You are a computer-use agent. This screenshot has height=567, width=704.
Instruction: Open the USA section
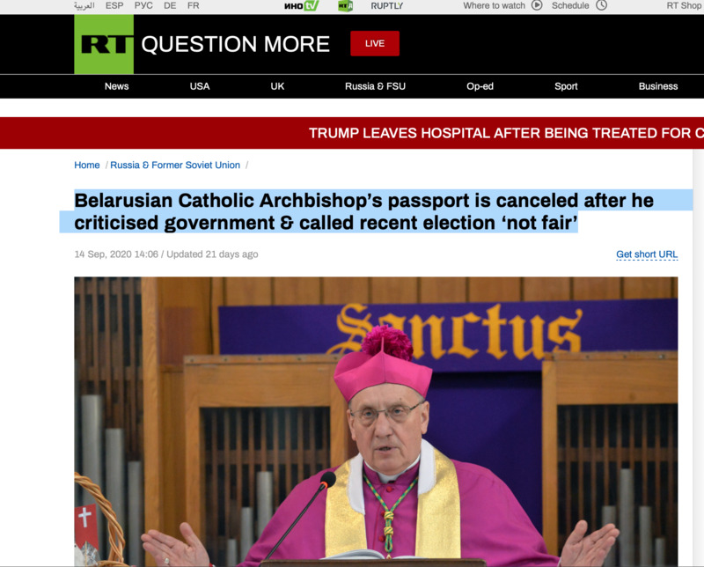200,86
